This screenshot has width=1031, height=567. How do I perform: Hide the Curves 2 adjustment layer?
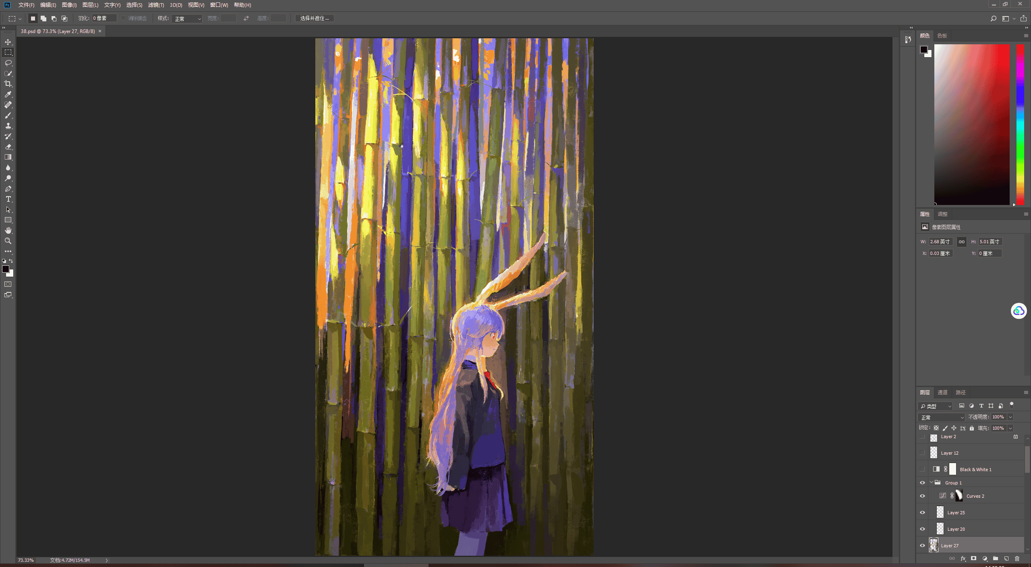tap(922, 496)
